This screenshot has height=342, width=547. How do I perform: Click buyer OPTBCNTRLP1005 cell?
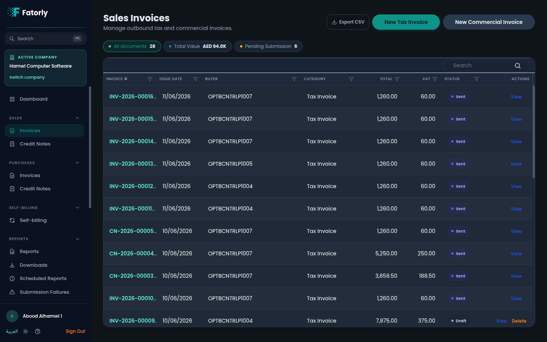(230, 164)
